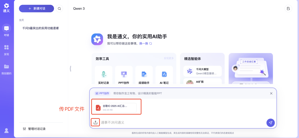Image resolution: width=299 pixels, height=138 pixels.
Task: Click the 效率工具 heading
Action: coord(102,59)
